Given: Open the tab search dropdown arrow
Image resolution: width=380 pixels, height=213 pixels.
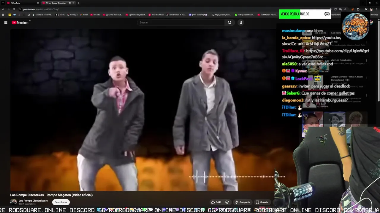Looking at the screenshot, I should pyautogui.click(x=3, y=3).
